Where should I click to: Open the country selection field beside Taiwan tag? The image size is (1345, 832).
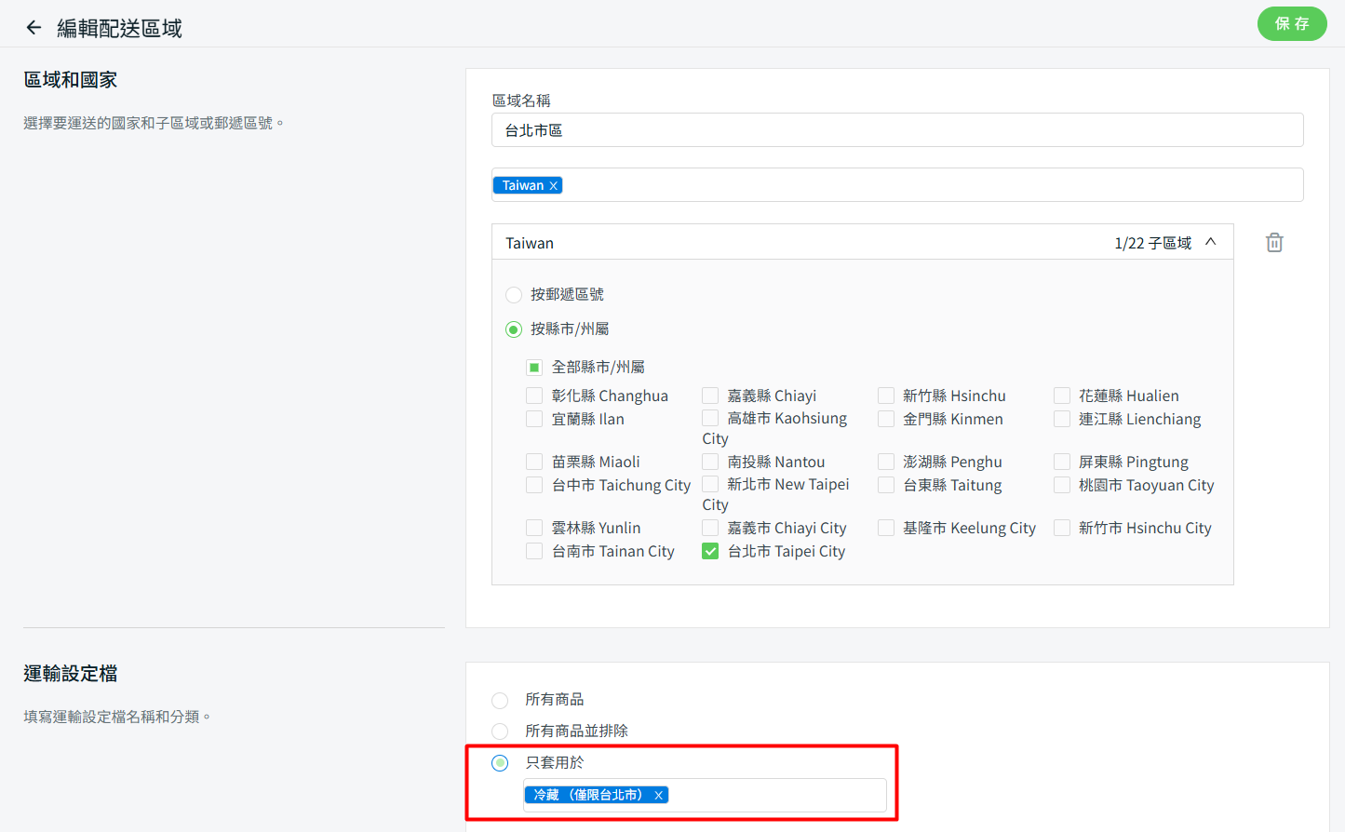(931, 185)
